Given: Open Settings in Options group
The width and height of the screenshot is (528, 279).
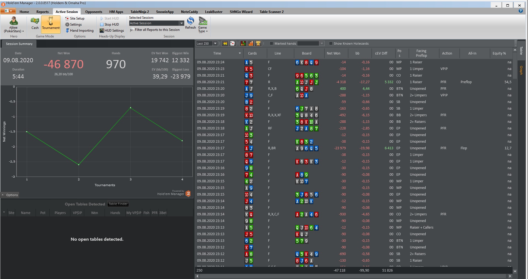Looking at the screenshot, I should coord(73,25).
